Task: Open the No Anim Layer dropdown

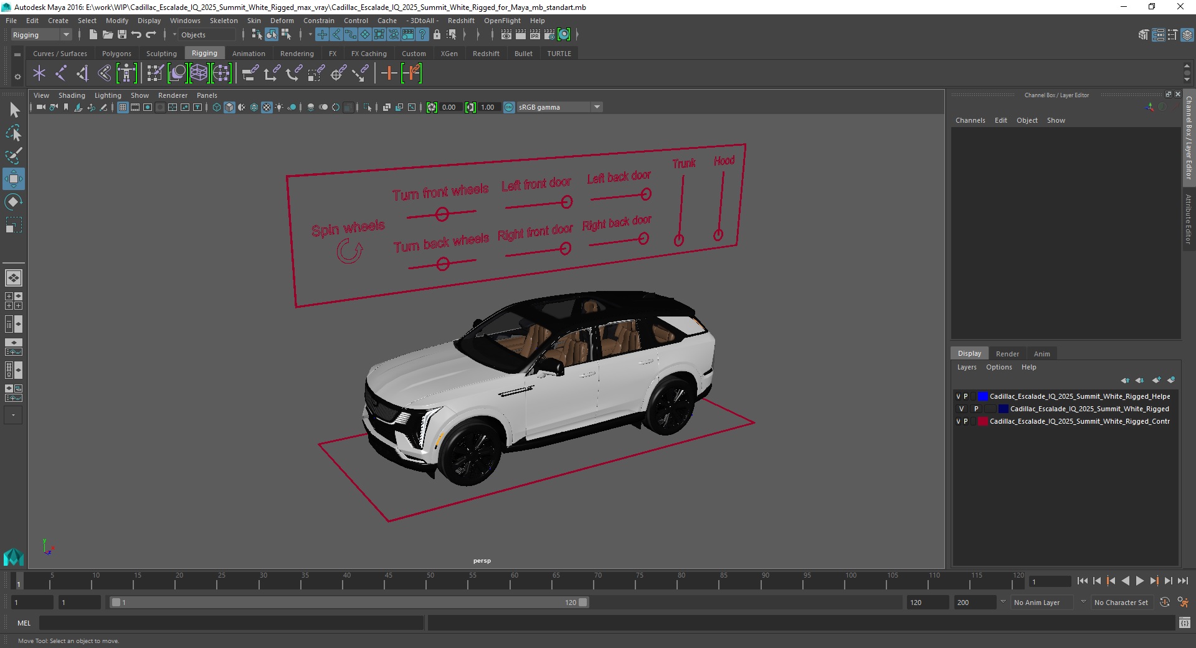Action: [x=1042, y=603]
